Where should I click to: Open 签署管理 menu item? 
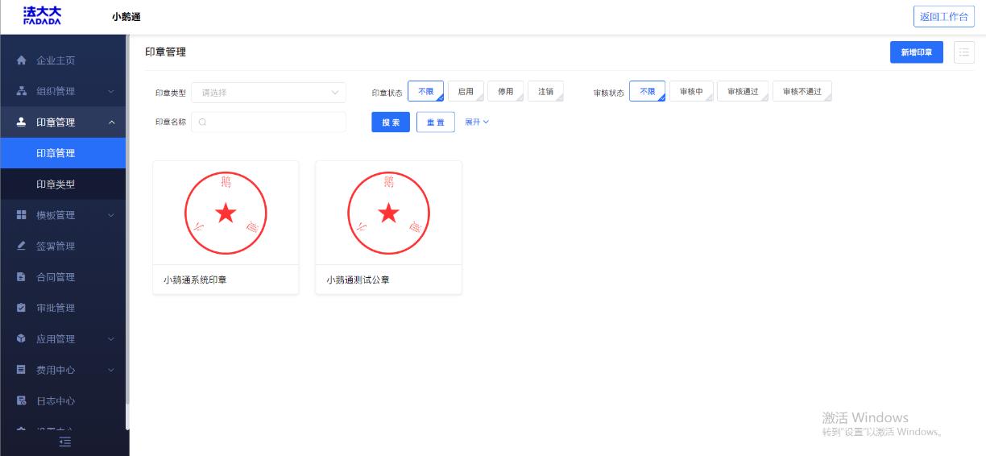tap(63, 246)
